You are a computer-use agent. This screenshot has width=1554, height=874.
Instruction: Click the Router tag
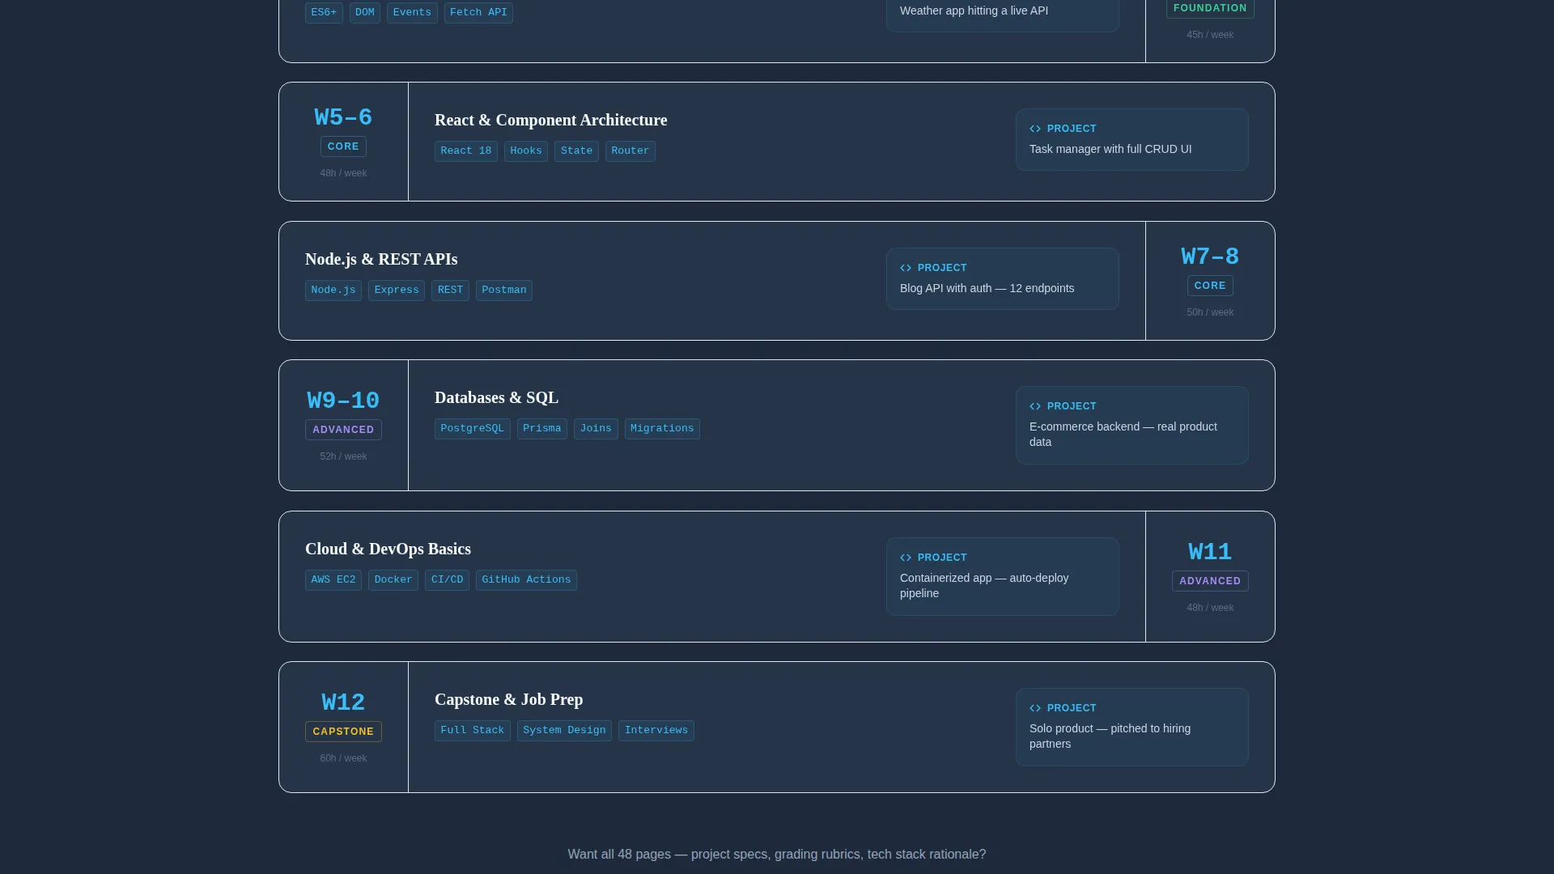coord(631,151)
